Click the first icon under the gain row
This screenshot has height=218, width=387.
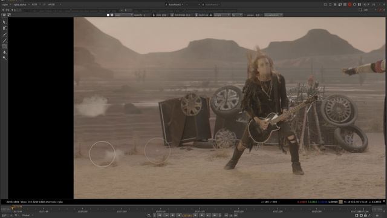[4, 15]
